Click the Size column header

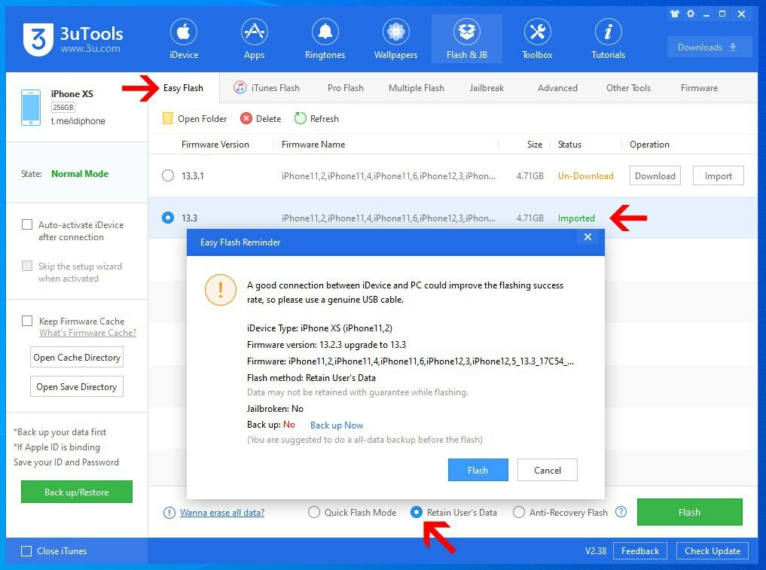pos(535,144)
